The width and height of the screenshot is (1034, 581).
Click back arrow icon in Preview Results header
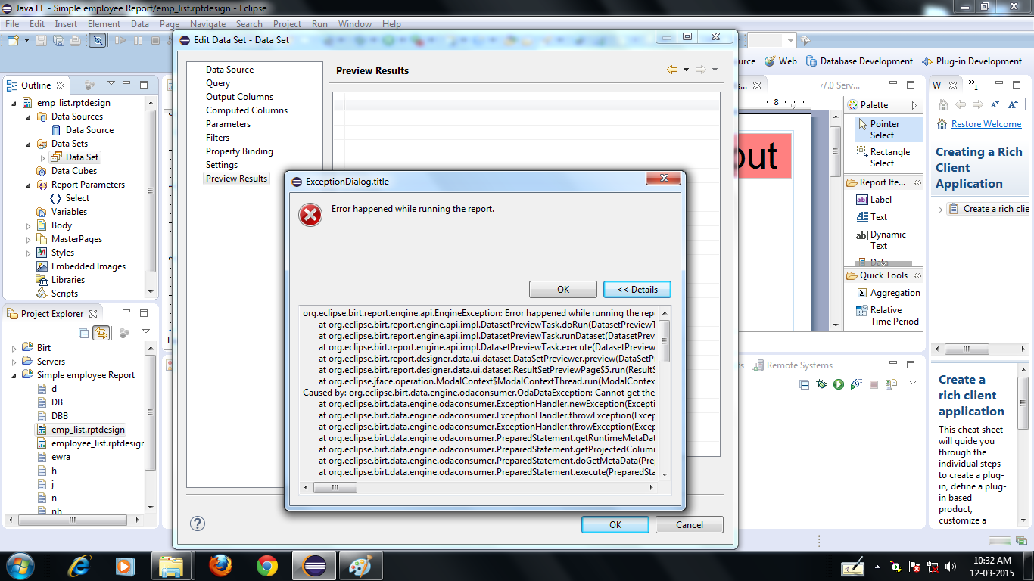(672, 70)
